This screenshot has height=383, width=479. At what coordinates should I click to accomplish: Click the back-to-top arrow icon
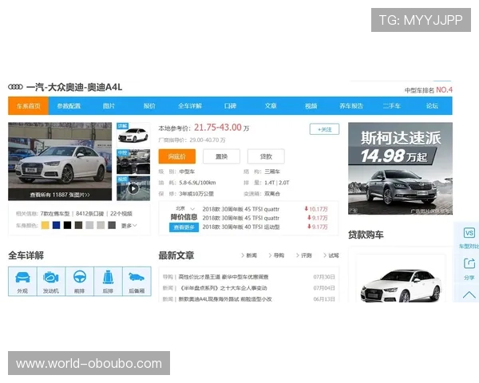tap(469, 295)
